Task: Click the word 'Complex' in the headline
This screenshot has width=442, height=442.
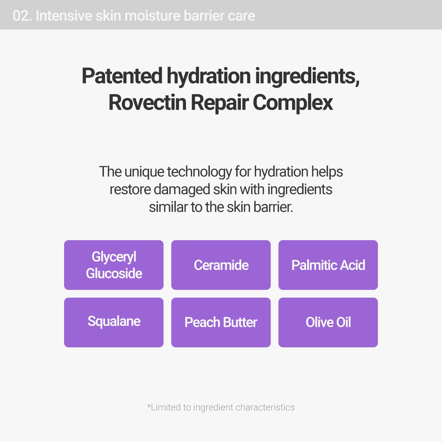Action: (293, 102)
